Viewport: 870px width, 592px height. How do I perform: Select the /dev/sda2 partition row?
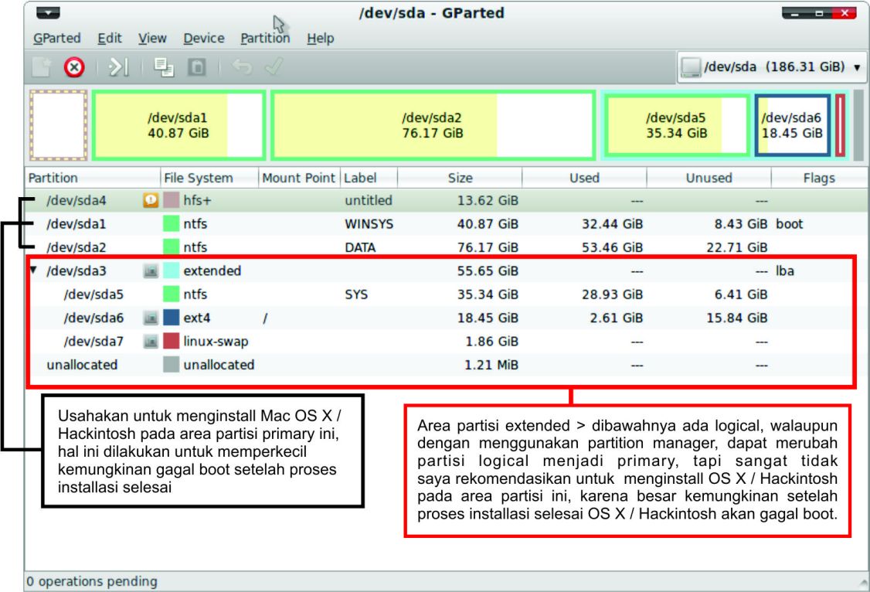coord(446,247)
